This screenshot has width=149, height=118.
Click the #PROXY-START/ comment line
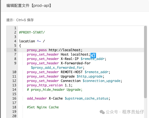[x=32, y=32]
